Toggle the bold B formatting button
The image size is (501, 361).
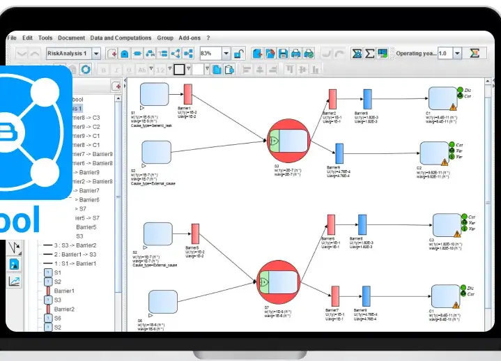[104, 70]
